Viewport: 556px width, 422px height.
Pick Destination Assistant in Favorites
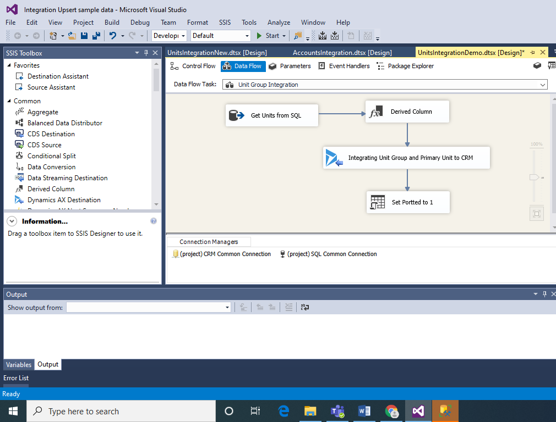[x=58, y=76]
